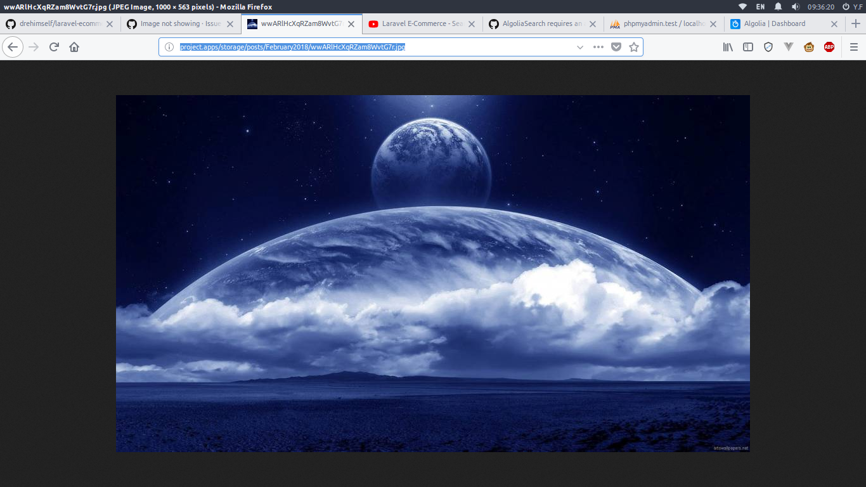The height and width of the screenshot is (487, 866).
Task: Open the address bar history dropdown
Action: [x=579, y=46]
